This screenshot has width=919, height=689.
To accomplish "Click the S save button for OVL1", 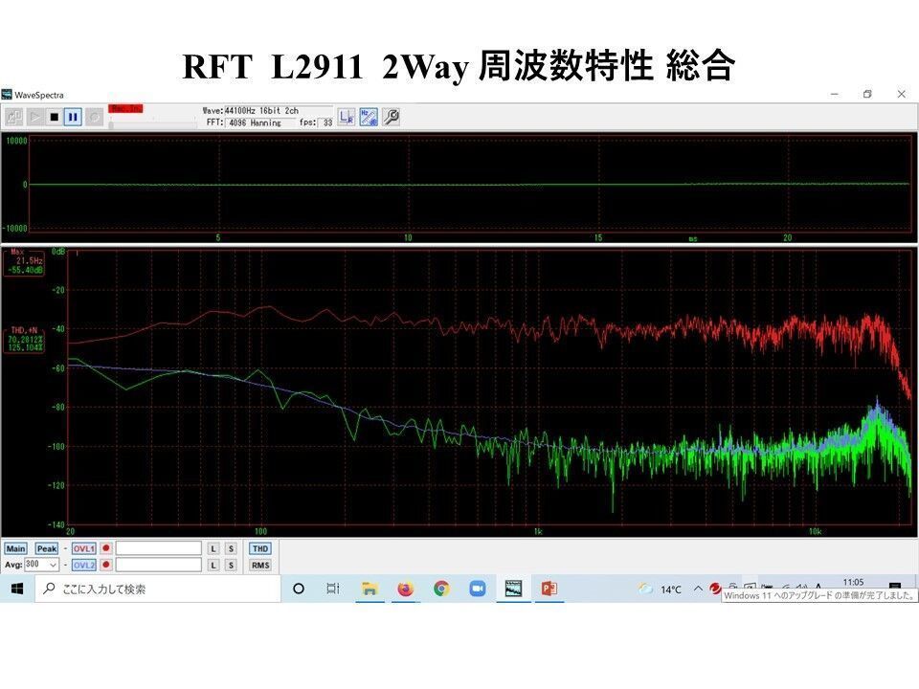I will (231, 548).
